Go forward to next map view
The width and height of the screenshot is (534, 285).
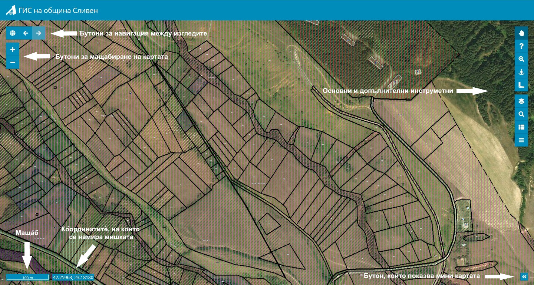(39, 33)
